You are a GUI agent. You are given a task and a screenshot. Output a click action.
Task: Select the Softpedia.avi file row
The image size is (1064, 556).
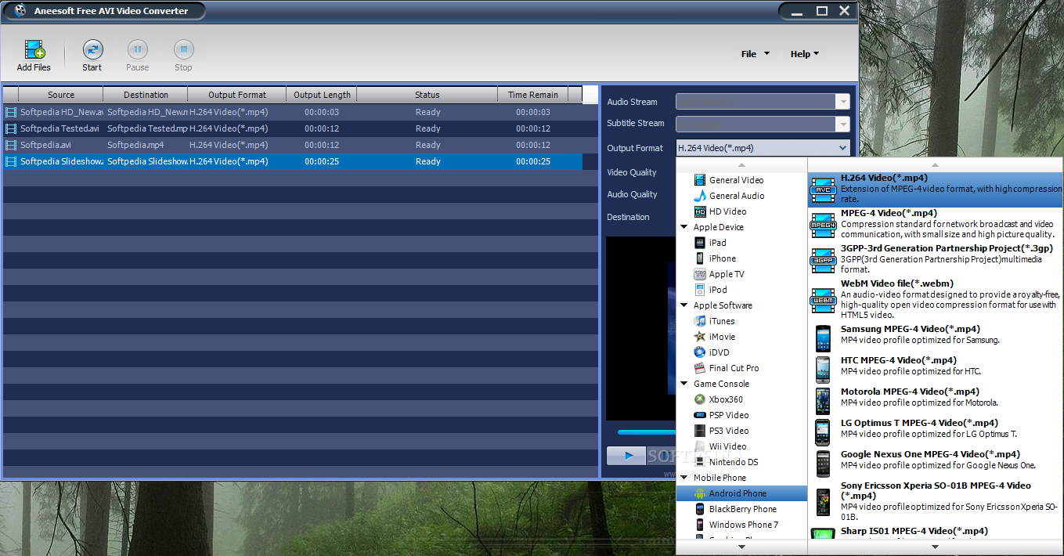pos(292,145)
